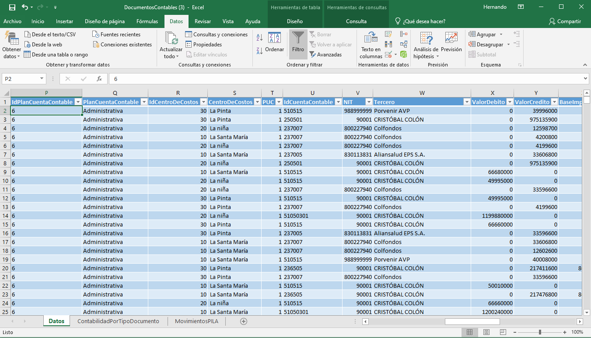Open filter dropdown for IdCentroDeCostos
The height and width of the screenshot is (338, 591).
pos(203,102)
